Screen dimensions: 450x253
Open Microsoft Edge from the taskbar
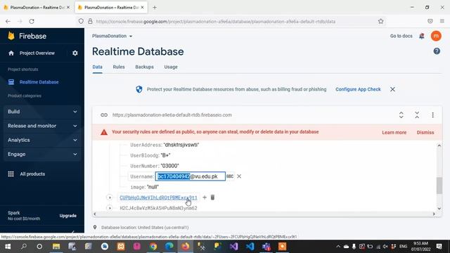click(x=169, y=247)
